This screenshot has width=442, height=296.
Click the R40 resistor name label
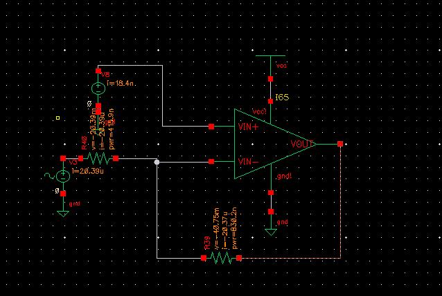[84, 142]
